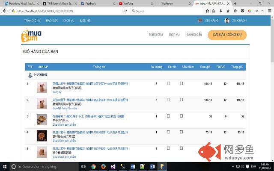
Task: Check Bảo hiểm for row 2
Action: [x=182, y=100]
